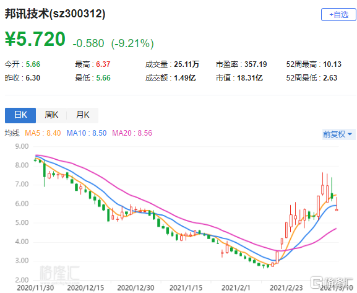Click the 成交额 turnover 1.49亿
The image size is (357, 293).
pos(185,78)
